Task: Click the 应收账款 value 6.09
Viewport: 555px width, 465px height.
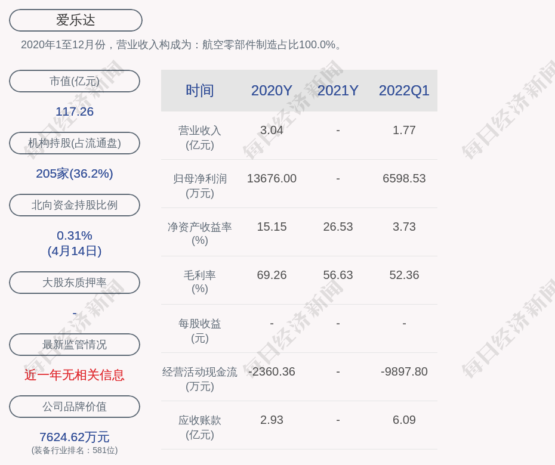Action: 404,420
